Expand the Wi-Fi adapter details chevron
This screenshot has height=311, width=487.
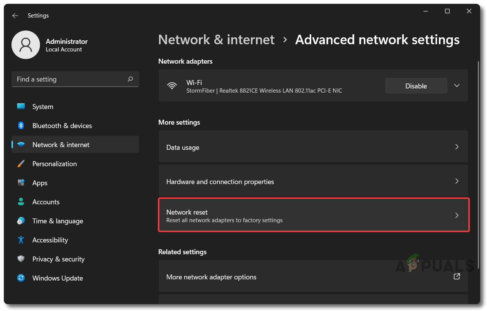pos(456,86)
